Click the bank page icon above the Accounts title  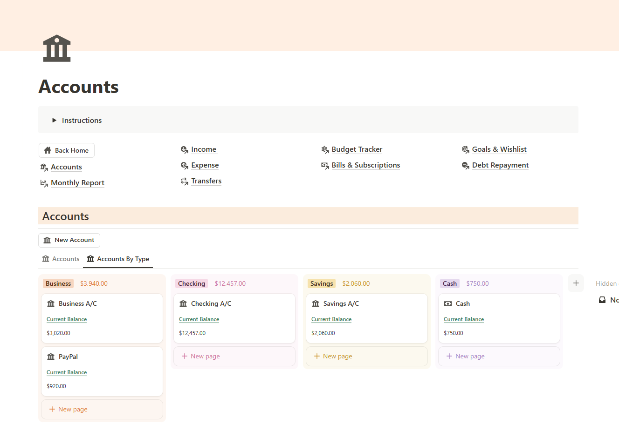(x=56, y=48)
